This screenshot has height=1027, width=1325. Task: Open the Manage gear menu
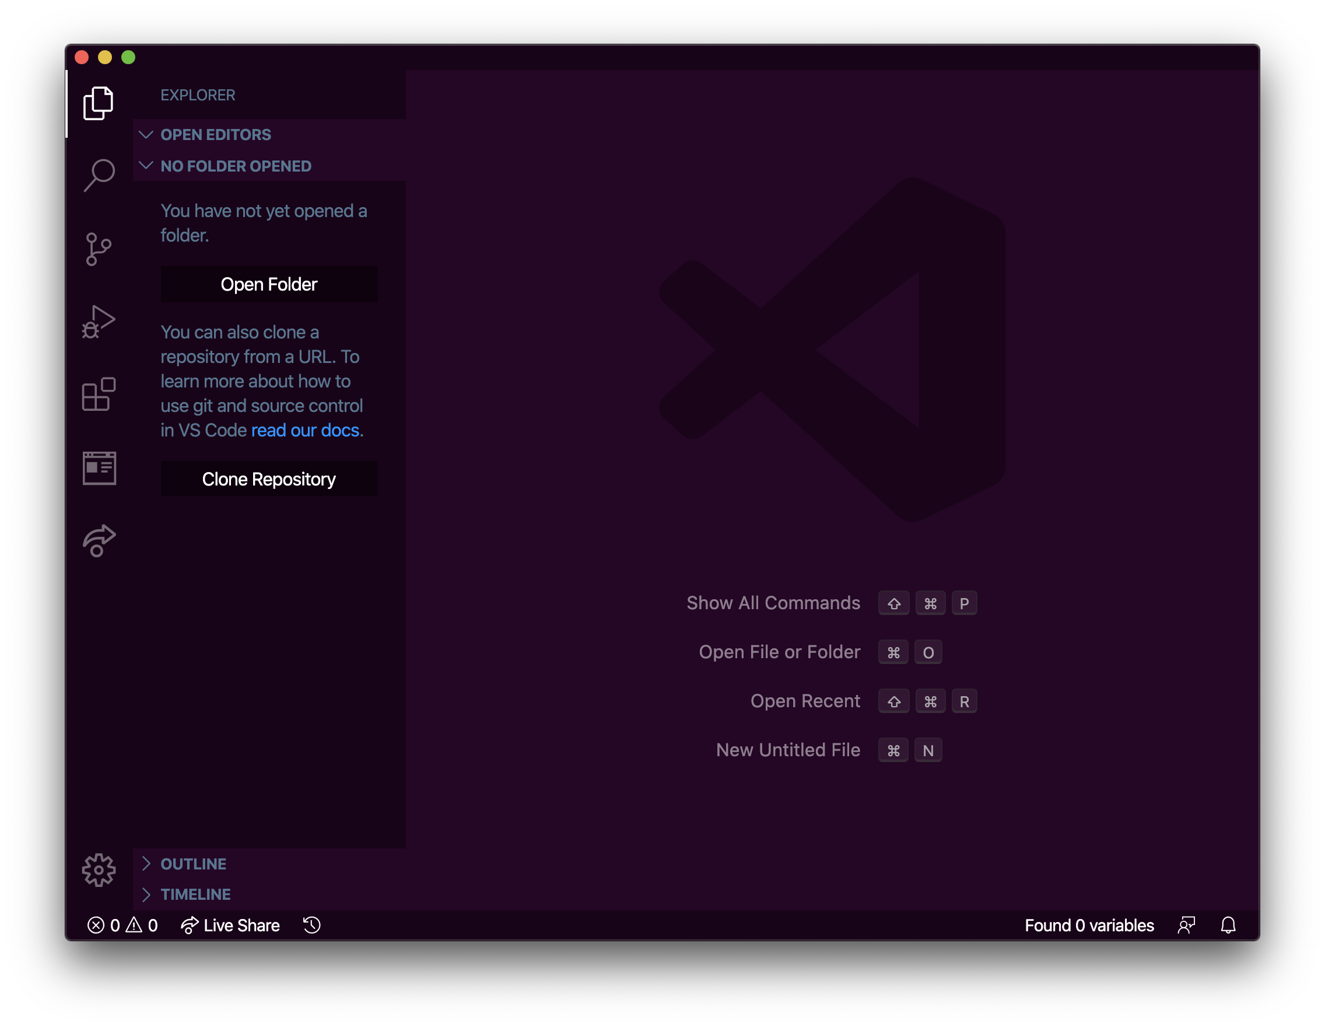point(99,870)
